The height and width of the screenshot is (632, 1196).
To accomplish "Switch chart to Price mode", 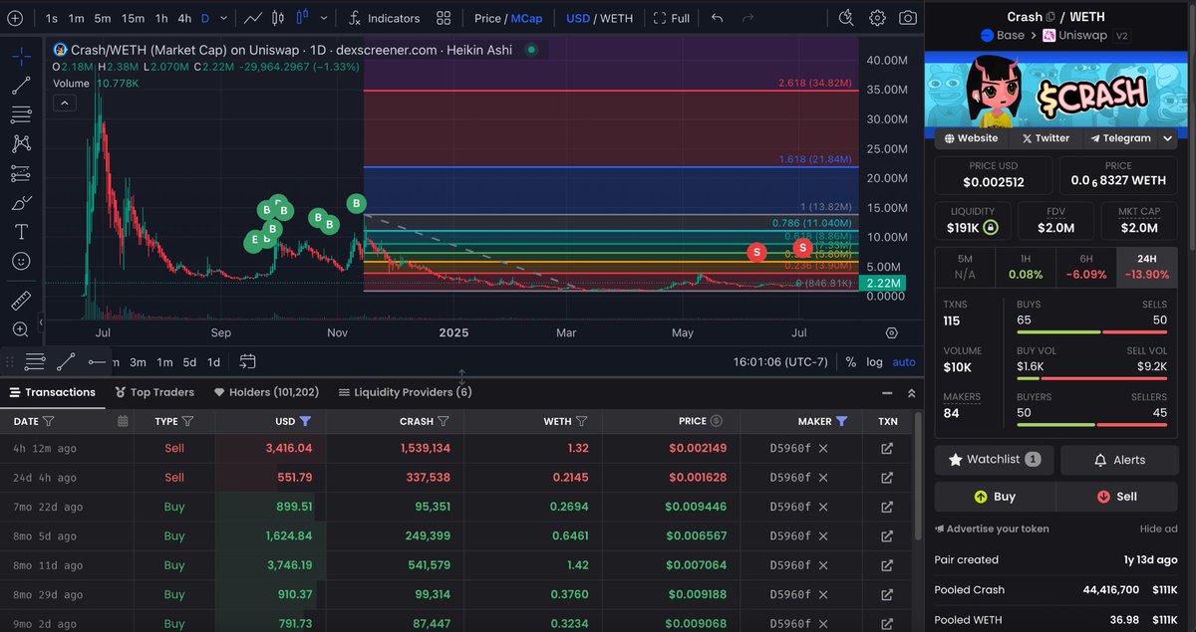I will [488, 18].
